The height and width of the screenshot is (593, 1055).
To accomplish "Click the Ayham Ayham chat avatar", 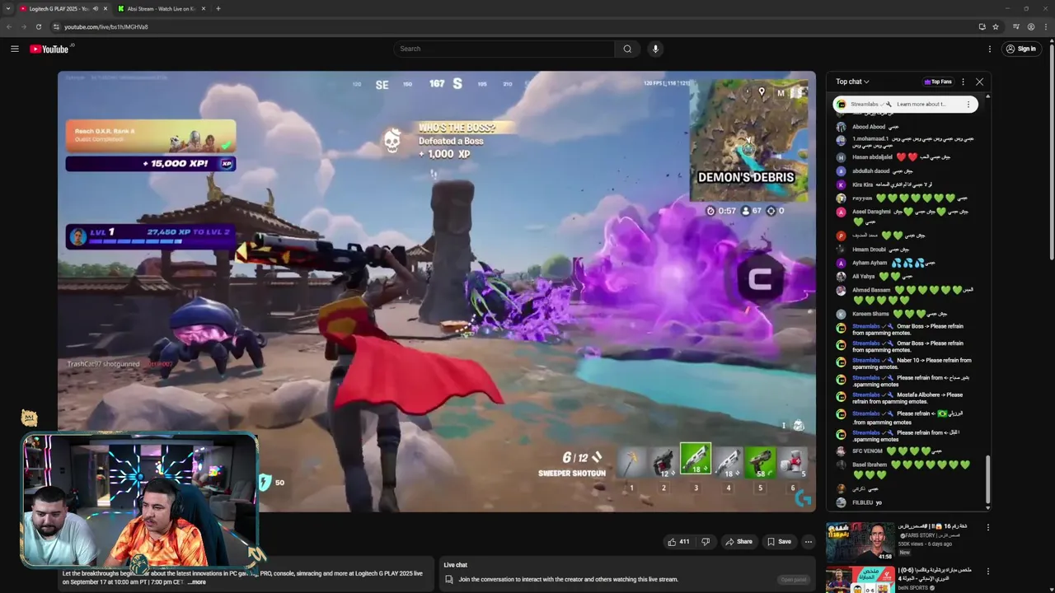I will click(841, 263).
